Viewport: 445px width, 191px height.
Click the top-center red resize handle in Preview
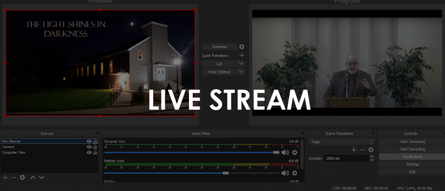pyautogui.click(x=100, y=10)
